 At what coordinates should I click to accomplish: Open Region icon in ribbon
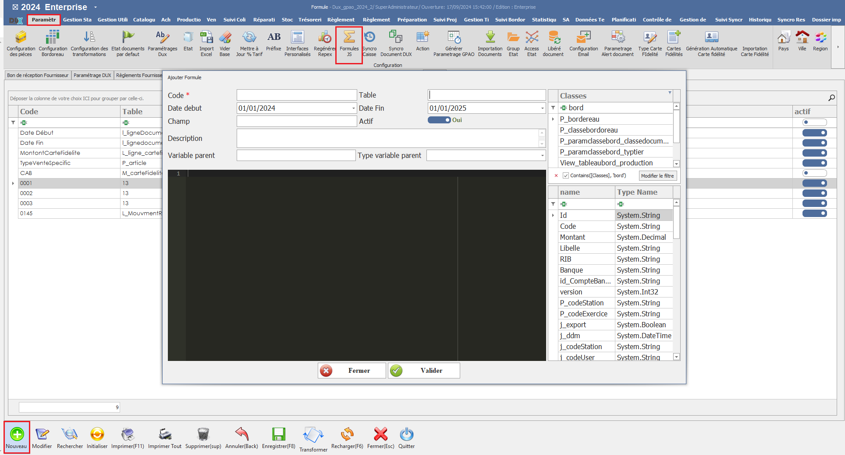point(820,42)
